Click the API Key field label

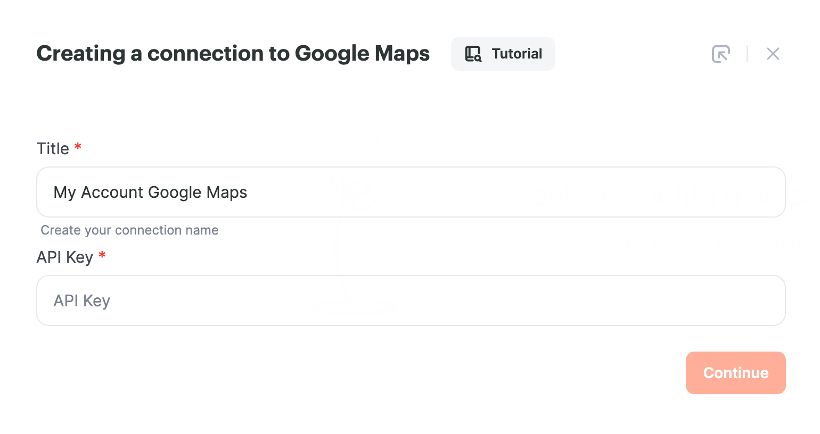click(x=65, y=257)
